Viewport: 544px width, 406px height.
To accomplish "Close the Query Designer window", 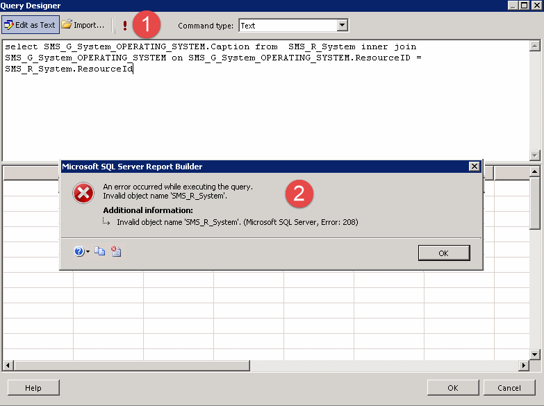I will coord(536,5).
